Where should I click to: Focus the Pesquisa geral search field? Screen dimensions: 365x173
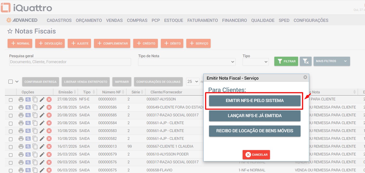tap(70, 62)
